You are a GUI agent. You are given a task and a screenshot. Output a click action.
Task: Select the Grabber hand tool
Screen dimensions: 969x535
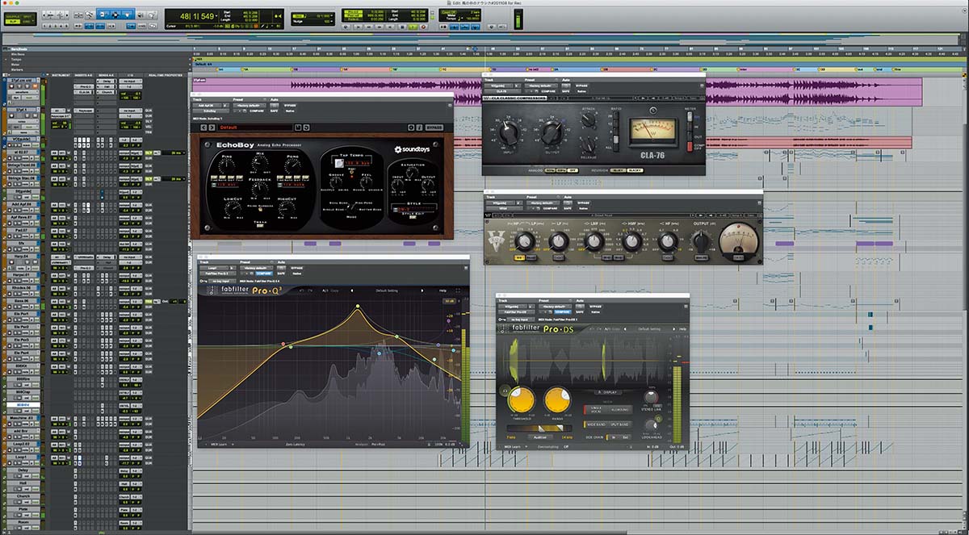point(128,15)
